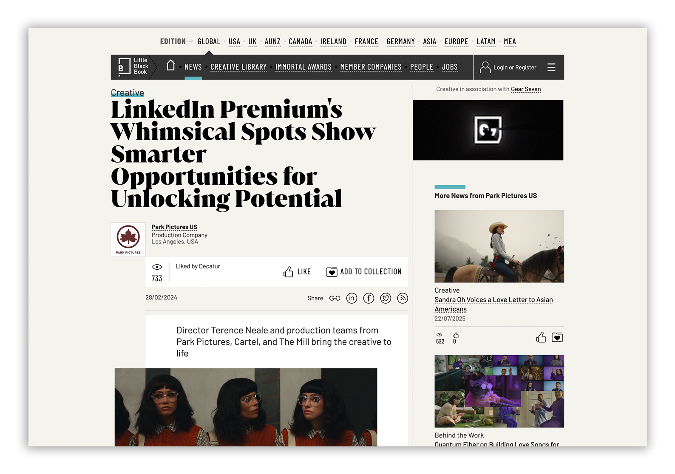This screenshot has width=675, height=474.
Task: Add article to collection
Action: tap(364, 272)
